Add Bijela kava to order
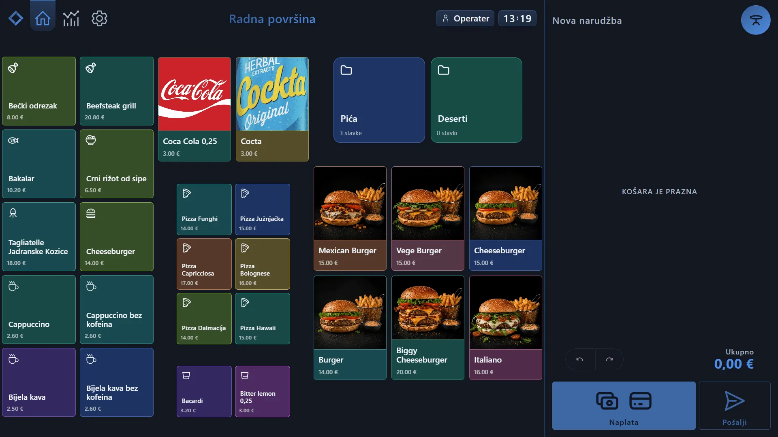The height and width of the screenshot is (437, 778). coord(39,382)
